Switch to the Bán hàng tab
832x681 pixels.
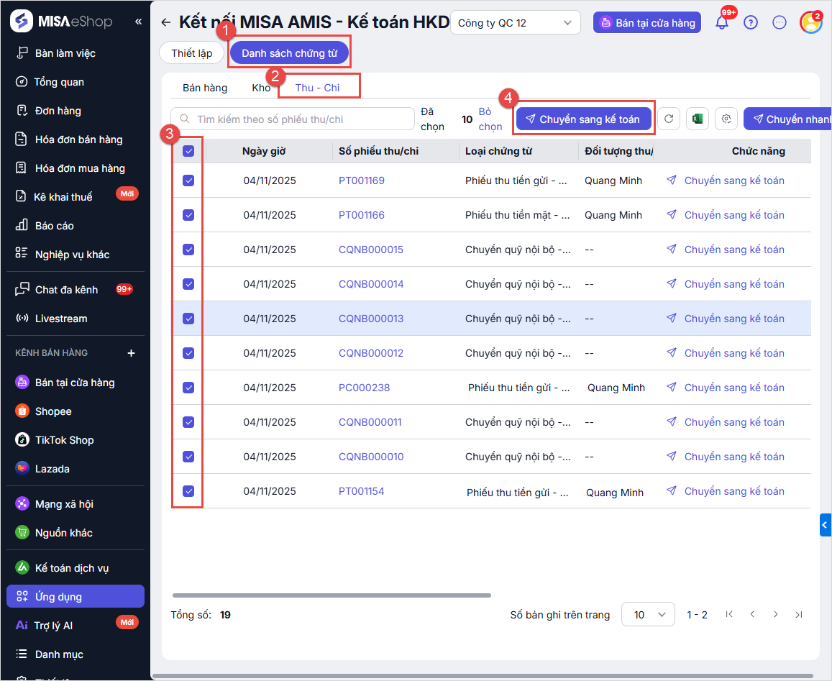click(205, 88)
